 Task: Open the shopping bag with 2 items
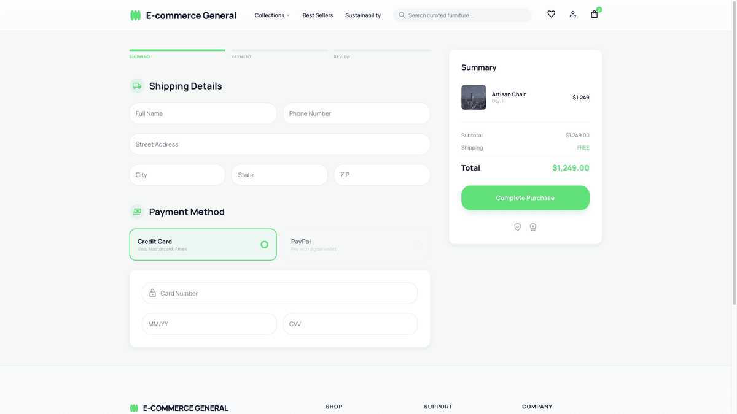point(594,15)
